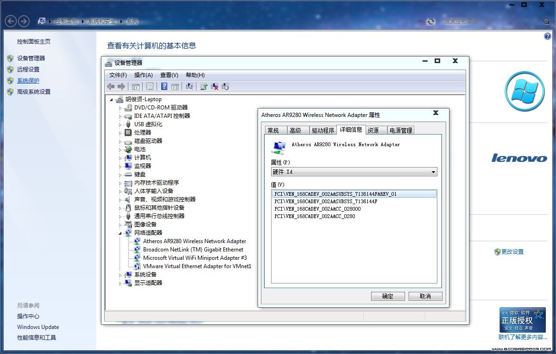The image size is (556, 354).
Task: Go to 控制面板主页
Action: pos(34,42)
